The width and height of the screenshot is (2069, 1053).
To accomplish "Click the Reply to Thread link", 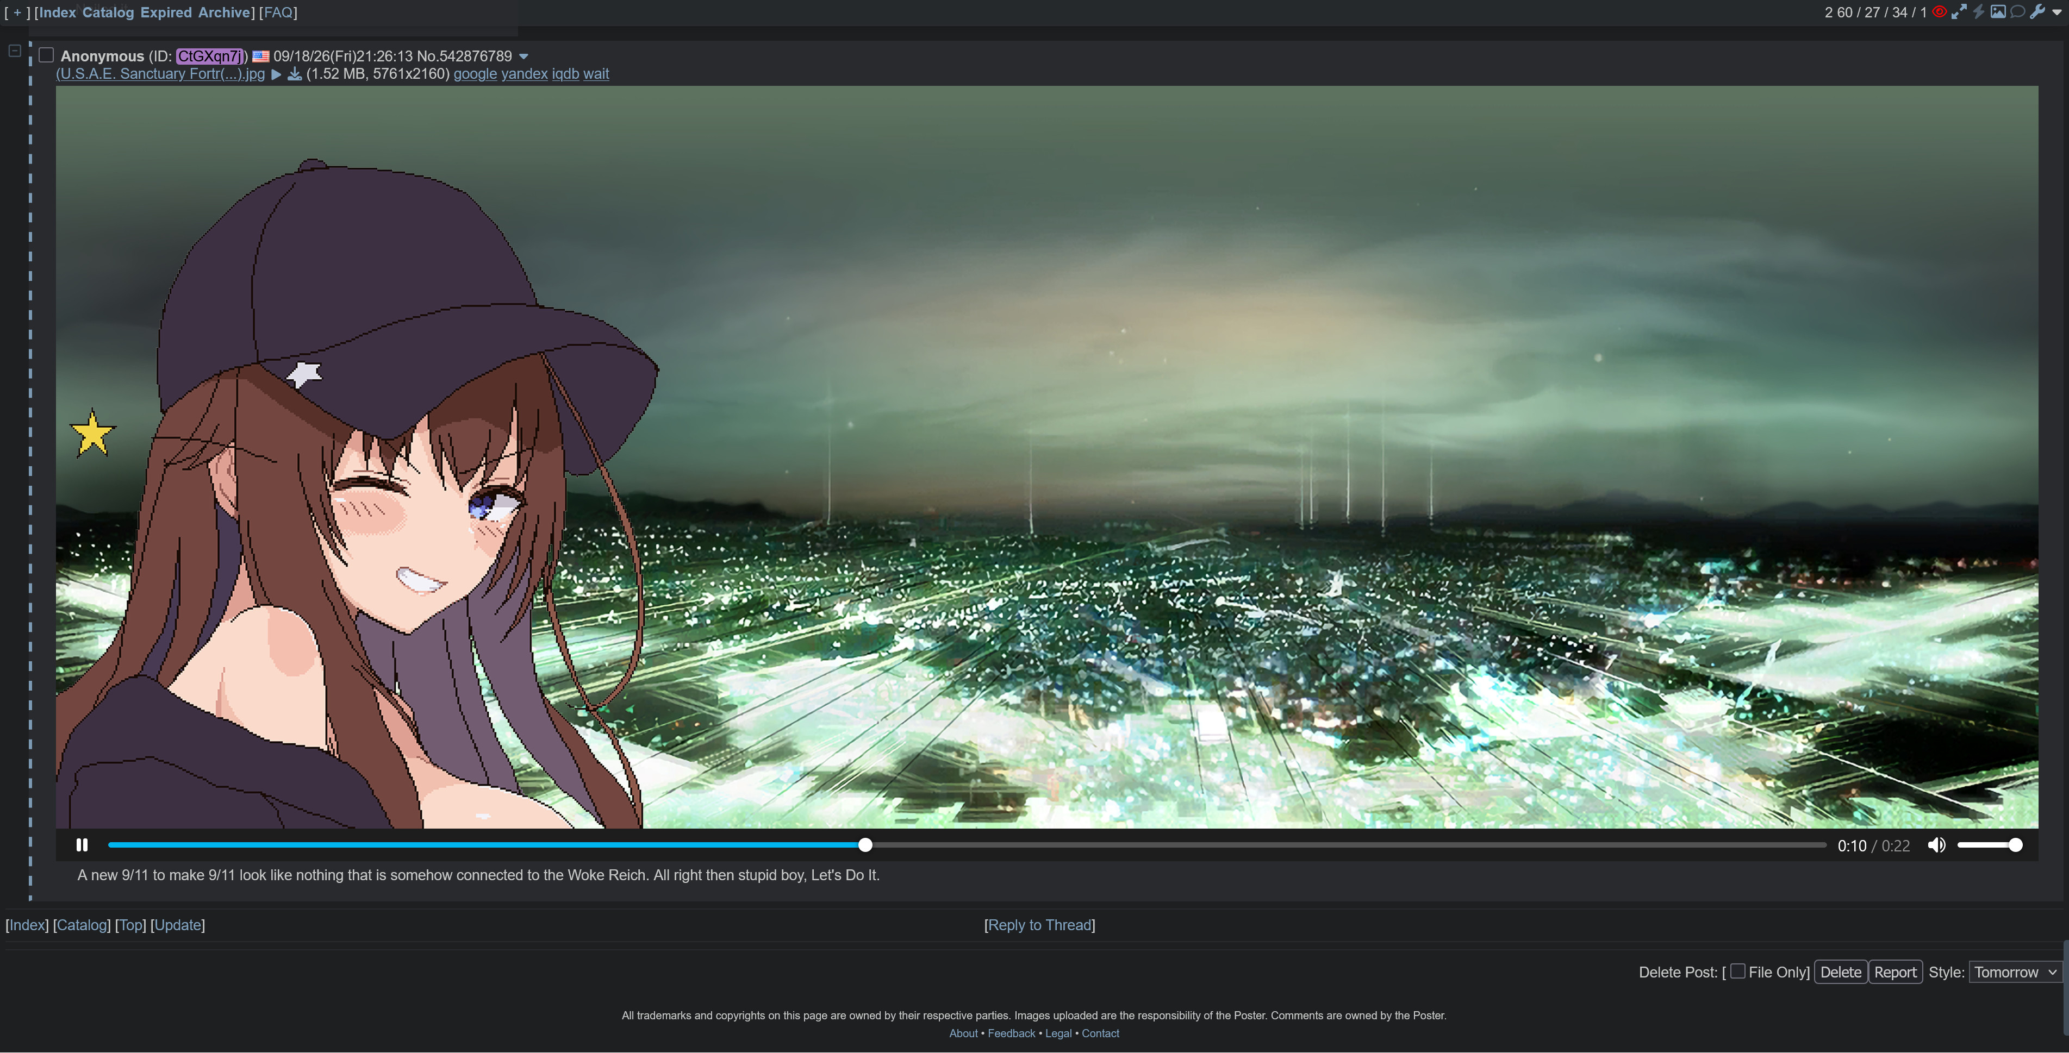I will pyautogui.click(x=1039, y=925).
